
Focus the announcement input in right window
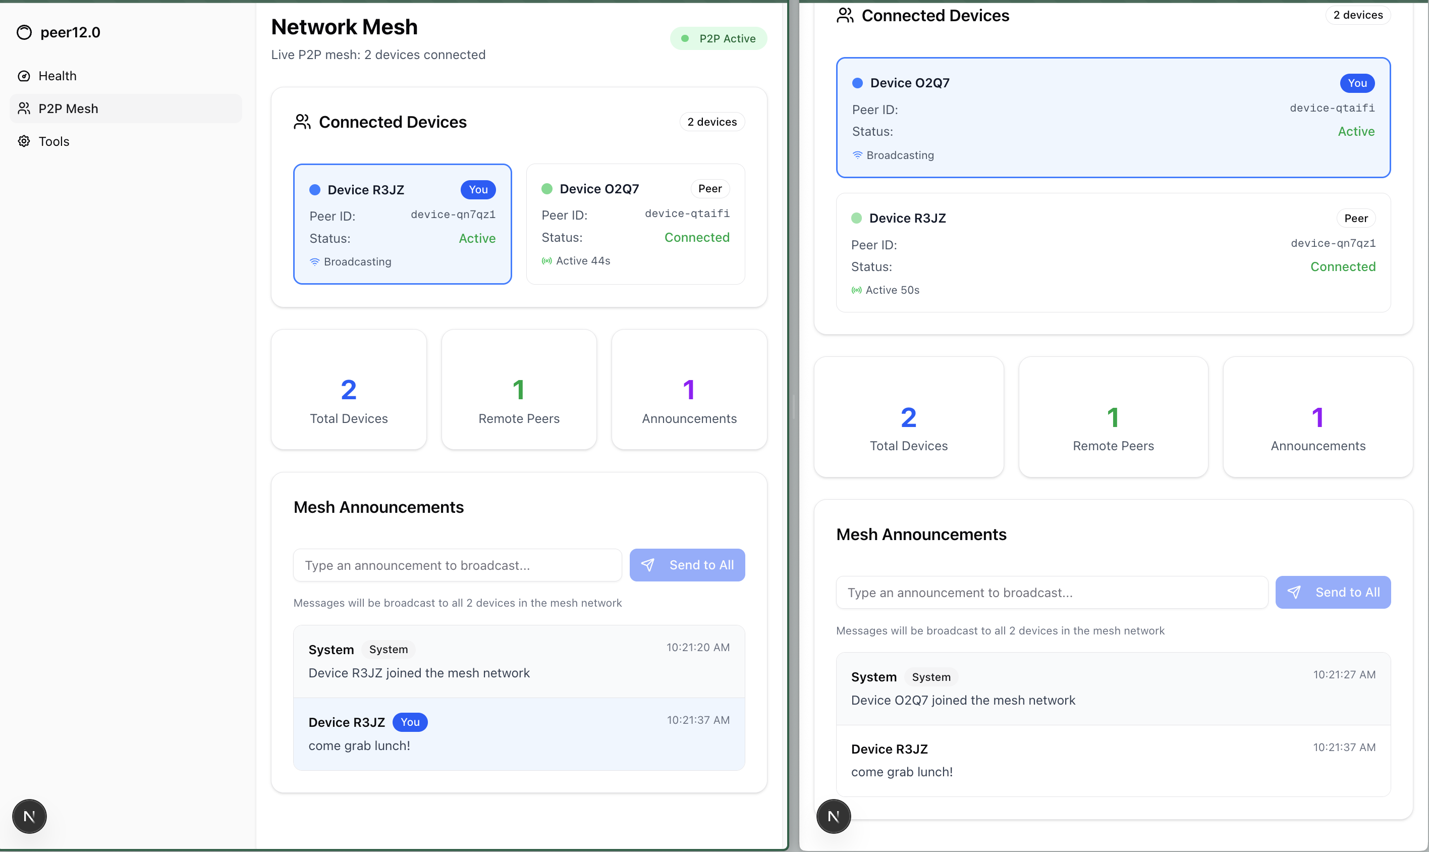pyautogui.click(x=1052, y=593)
